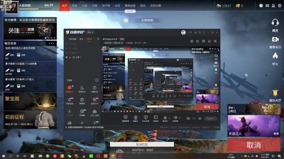
Task: Open 上车一起玩 tool icon
Action: click(94, 113)
